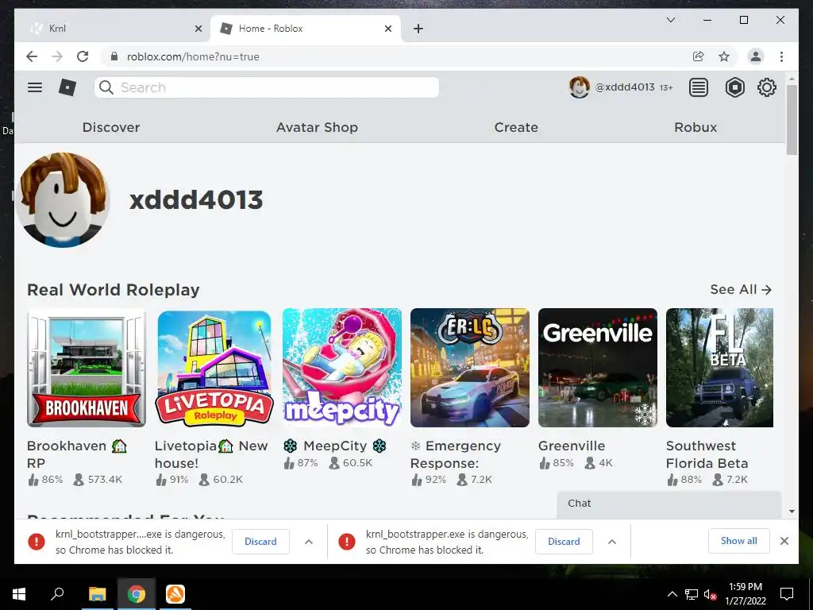This screenshot has height=610, width=813.
Task: Click the MeepCity game title text
Action: pos(335,446)
